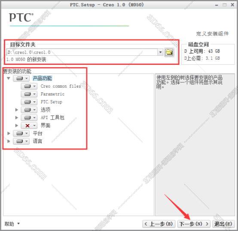The height and width of the screenshot is (231, 238).
Task: Minimize the PTC.Setup window
Action: 217,5
